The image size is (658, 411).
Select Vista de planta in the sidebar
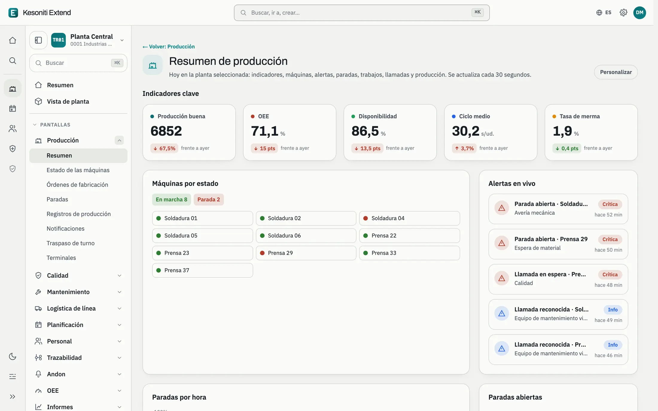[x=78, y=101]
